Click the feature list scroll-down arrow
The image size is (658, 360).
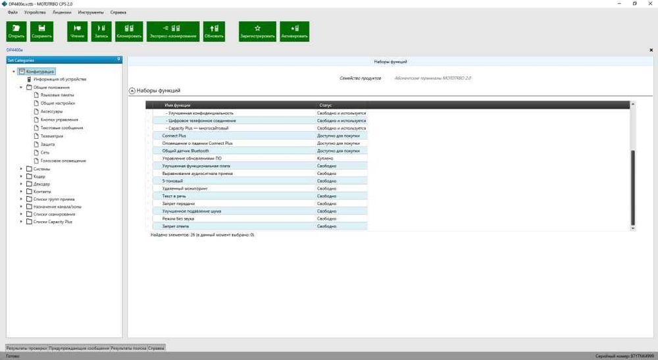(x=633, y=228)
